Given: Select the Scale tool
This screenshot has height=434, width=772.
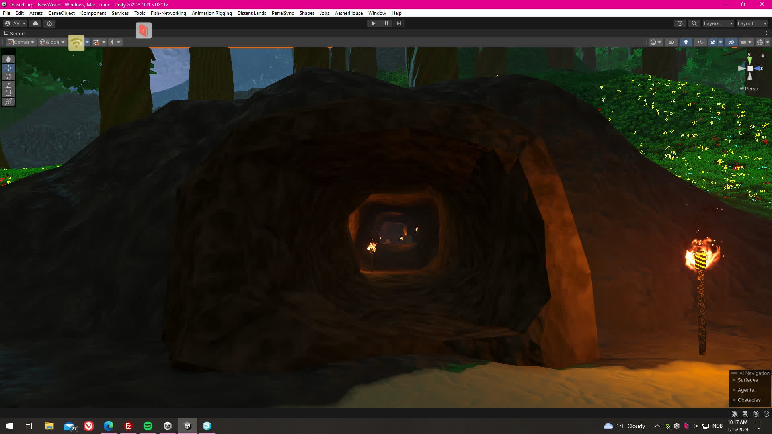Looking at the screenshot, I should (8, 85).
